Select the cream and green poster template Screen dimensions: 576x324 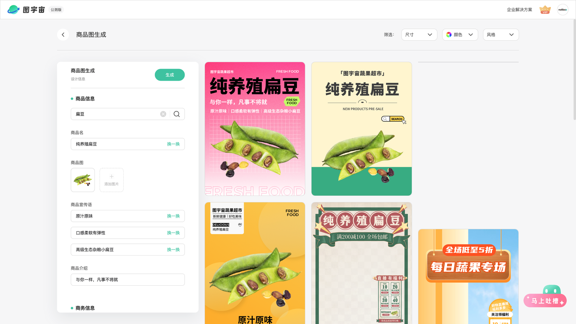click(x=361, y=129)
